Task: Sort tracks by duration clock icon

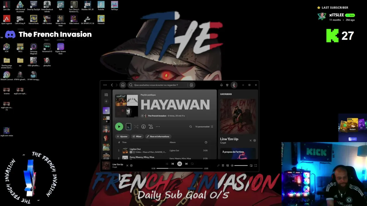Action: [x=206, y=142]
